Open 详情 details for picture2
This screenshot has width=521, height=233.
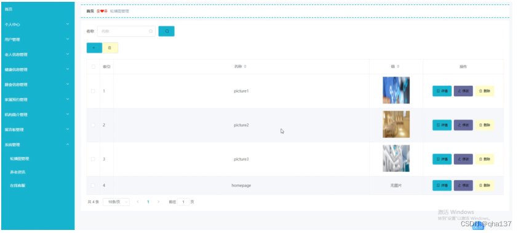(442, 125)
